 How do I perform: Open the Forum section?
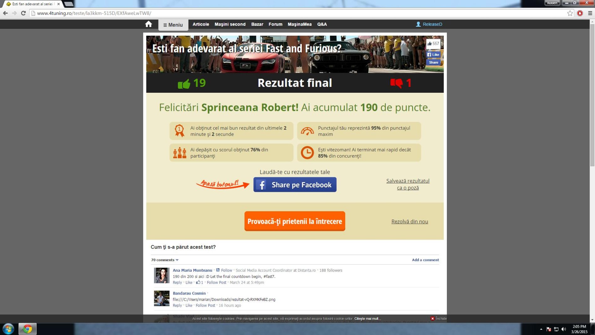tap(275, 24)
